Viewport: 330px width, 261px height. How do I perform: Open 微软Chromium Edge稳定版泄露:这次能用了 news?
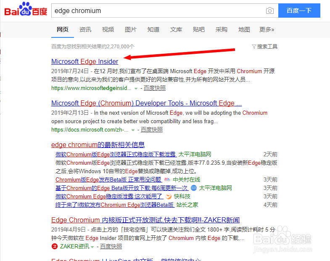109,196
